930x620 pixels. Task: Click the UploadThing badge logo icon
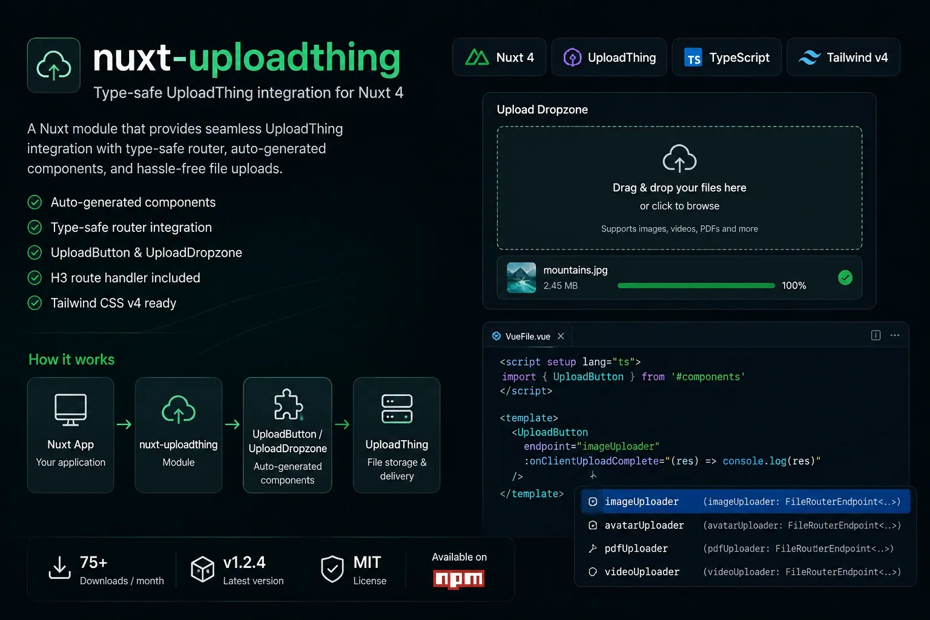[x=572, y=58]
